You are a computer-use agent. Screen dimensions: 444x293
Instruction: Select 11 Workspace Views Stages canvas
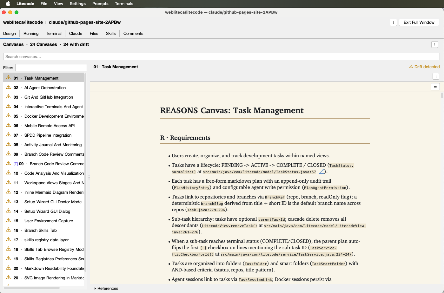[43, 183]
